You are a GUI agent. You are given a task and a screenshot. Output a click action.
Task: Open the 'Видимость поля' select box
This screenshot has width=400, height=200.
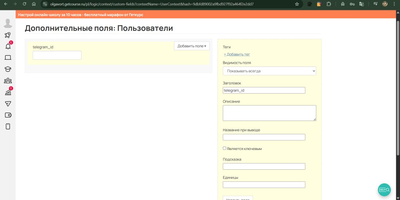[269, 71]
